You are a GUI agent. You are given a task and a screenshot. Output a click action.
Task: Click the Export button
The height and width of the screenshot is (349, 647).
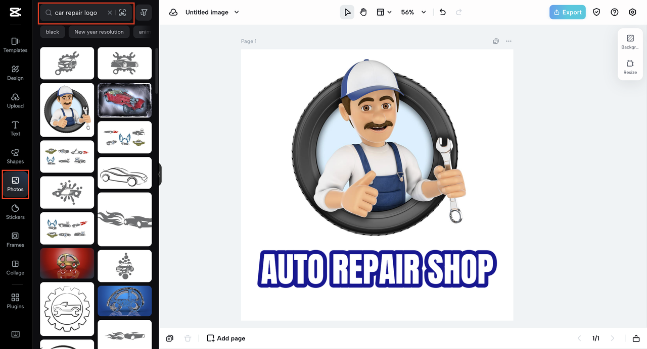click(567, 12)
